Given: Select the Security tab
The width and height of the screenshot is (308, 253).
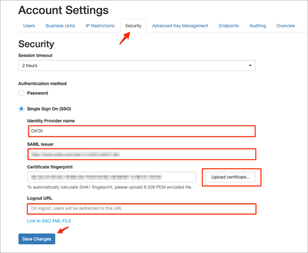Looking at the screenshot, I should pyautogui.click(x=133, y=26).
